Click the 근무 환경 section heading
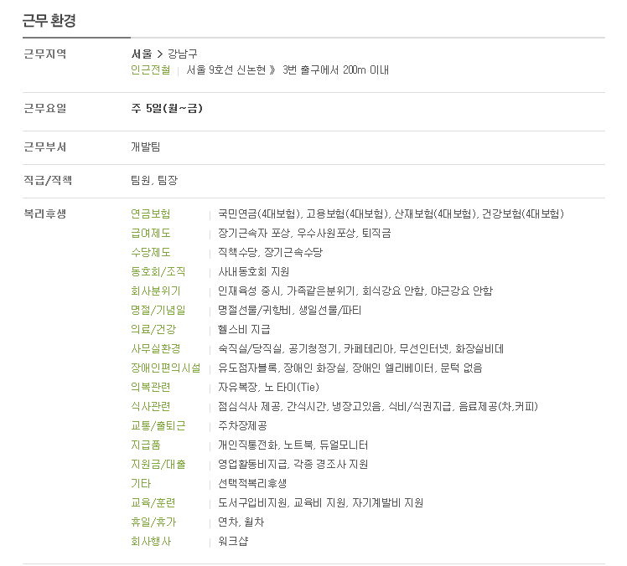 click(x=49, y=20)
